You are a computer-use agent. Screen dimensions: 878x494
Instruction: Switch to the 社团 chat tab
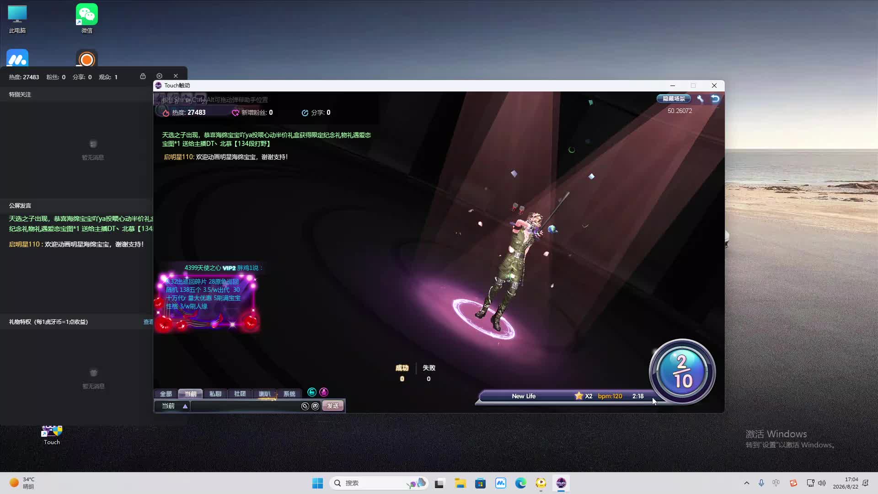(x=240, y=394)
